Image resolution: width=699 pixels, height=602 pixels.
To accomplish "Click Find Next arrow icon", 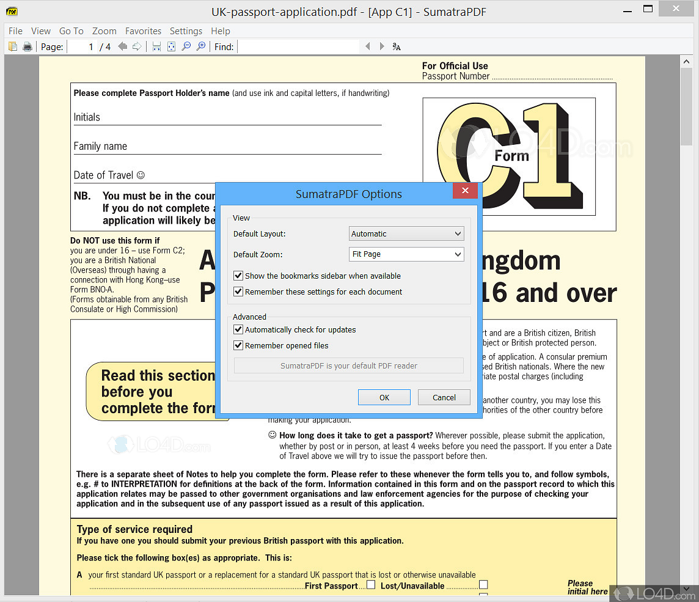I will coord(382,46).
